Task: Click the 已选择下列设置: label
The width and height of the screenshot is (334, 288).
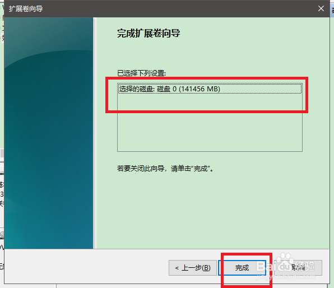Action: pyautogui.click(x=141, y=73)
